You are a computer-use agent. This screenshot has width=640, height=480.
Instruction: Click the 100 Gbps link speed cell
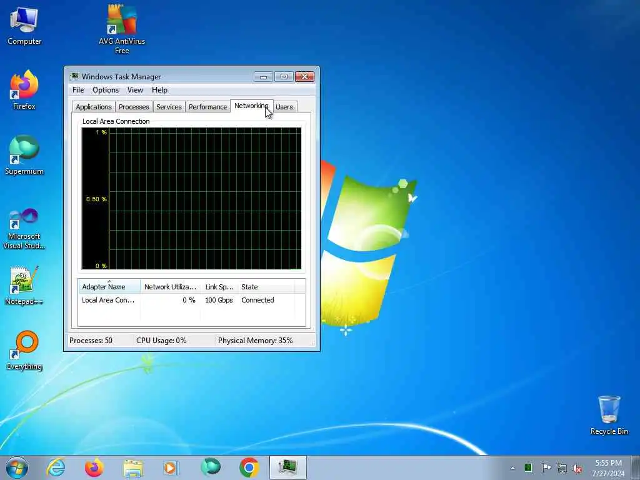point(219,300)
